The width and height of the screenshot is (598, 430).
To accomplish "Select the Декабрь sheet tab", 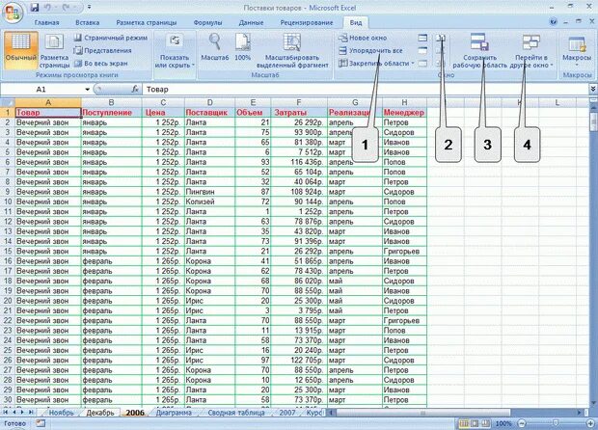I will (x=100, y=413).
